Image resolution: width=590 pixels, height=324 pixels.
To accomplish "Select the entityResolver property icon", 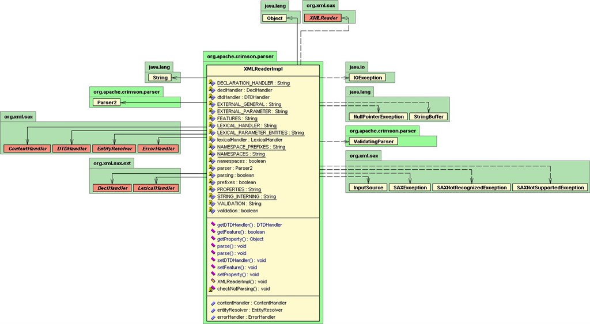I will coord(213,310).
